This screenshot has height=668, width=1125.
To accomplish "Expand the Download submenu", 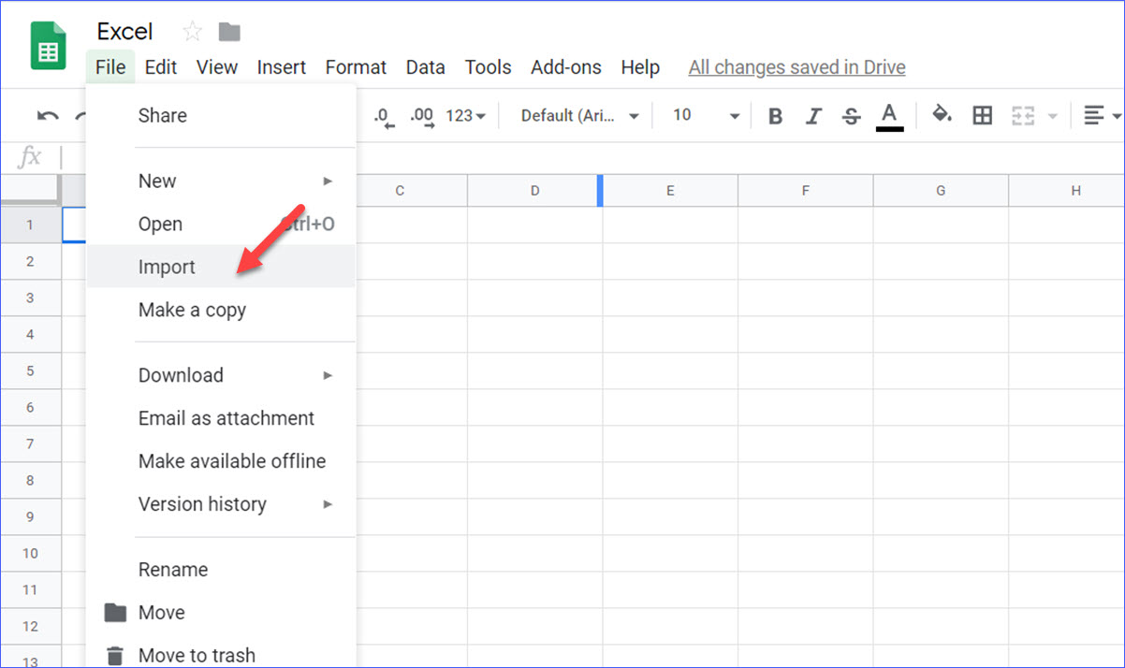I will 181,375.
